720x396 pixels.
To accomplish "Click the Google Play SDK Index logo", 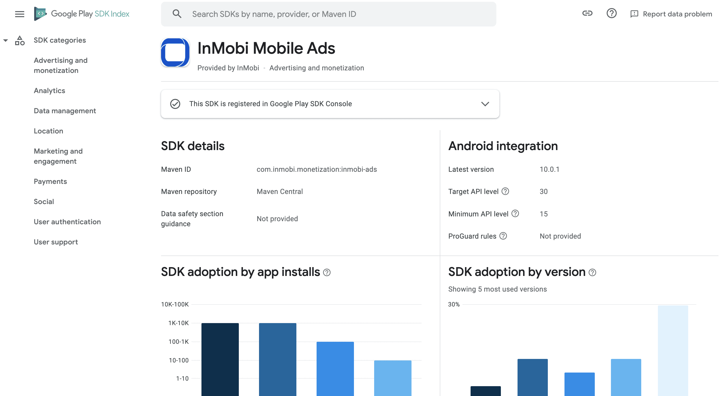I will (x=82, y=13).
